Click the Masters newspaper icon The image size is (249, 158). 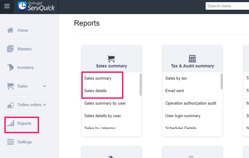tap(10, 49)
